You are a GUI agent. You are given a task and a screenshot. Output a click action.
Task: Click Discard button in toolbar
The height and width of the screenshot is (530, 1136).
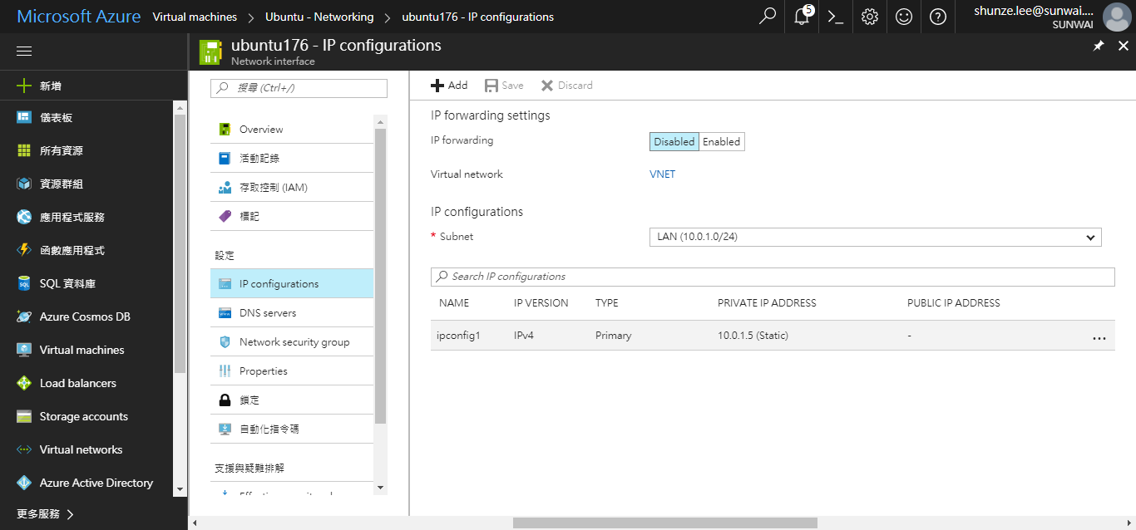tap(566, 86)
